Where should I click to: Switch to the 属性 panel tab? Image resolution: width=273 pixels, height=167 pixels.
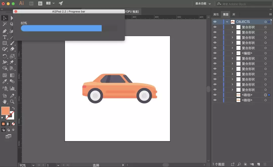pos(216,14)
